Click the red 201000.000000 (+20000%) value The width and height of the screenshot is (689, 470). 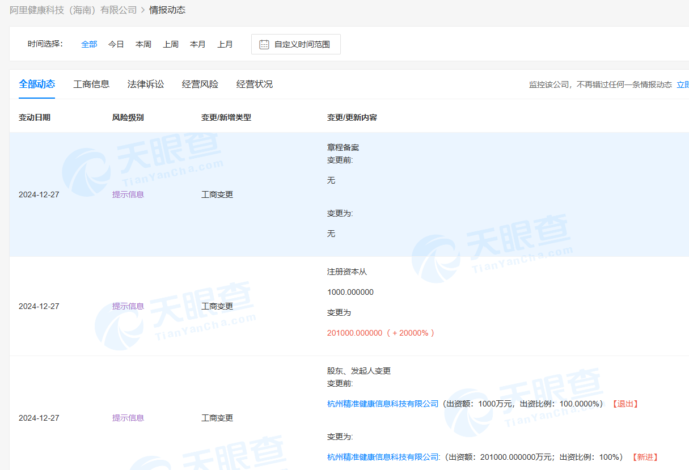click(381, 333)
